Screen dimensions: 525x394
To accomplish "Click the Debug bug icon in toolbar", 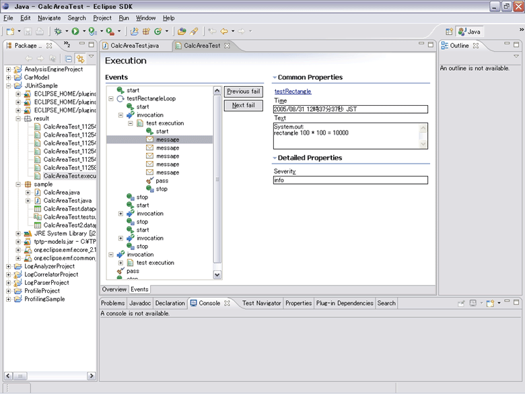I will coord(58,32).
